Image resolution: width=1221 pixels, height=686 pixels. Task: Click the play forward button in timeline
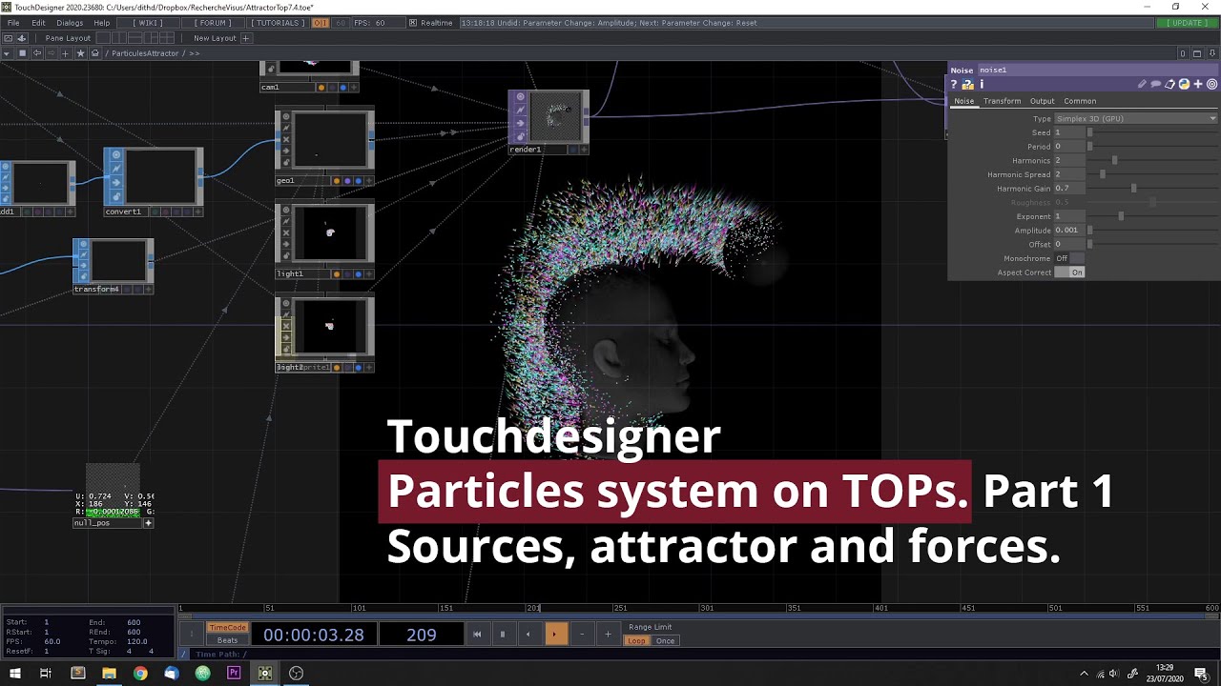[555, 634]
